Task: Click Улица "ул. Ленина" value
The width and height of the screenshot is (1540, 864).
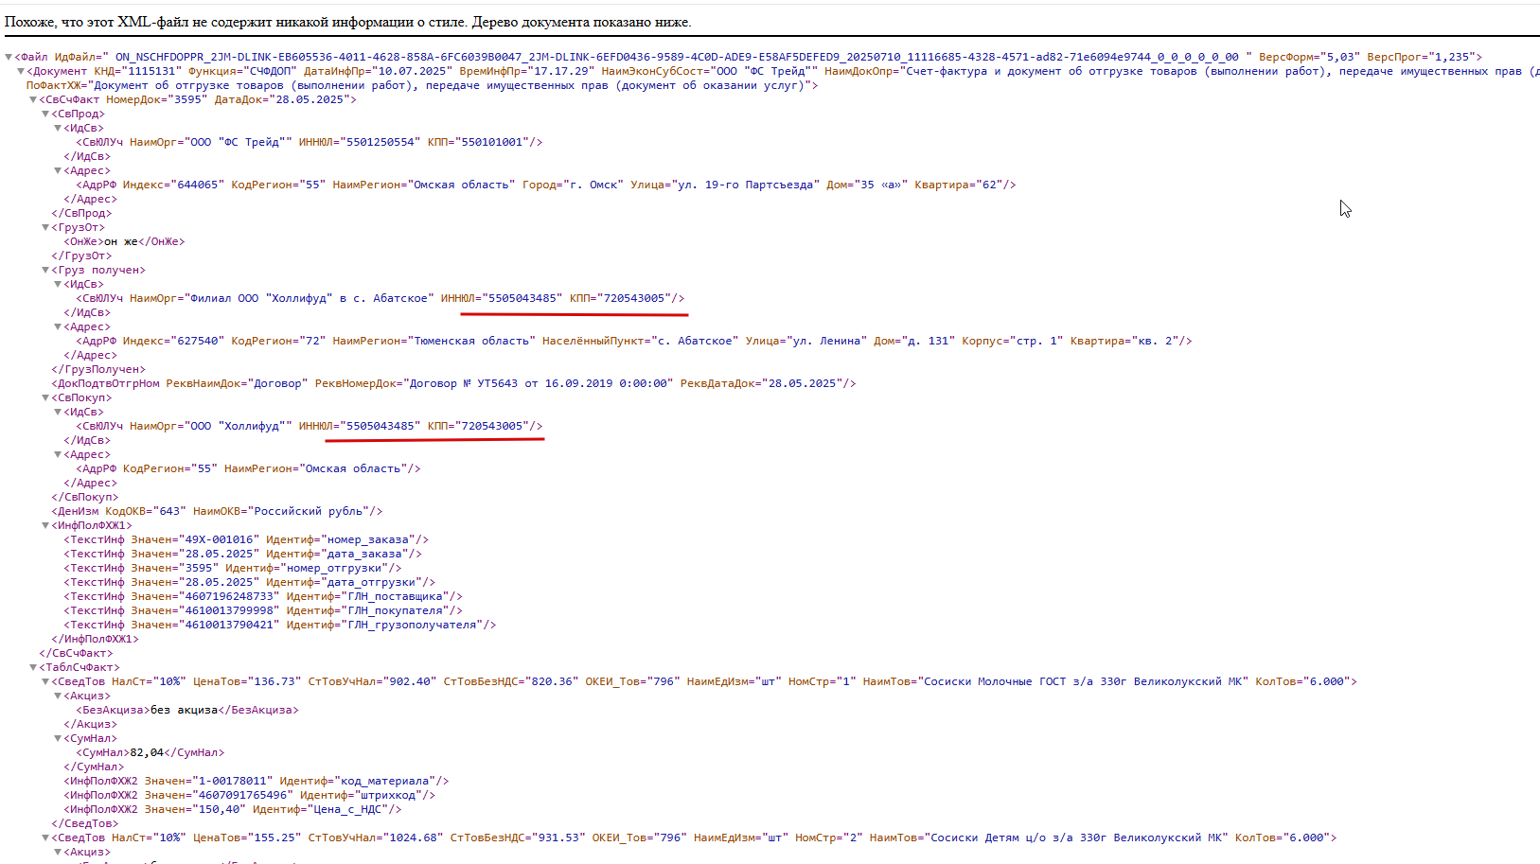Action: pos(826,341)
